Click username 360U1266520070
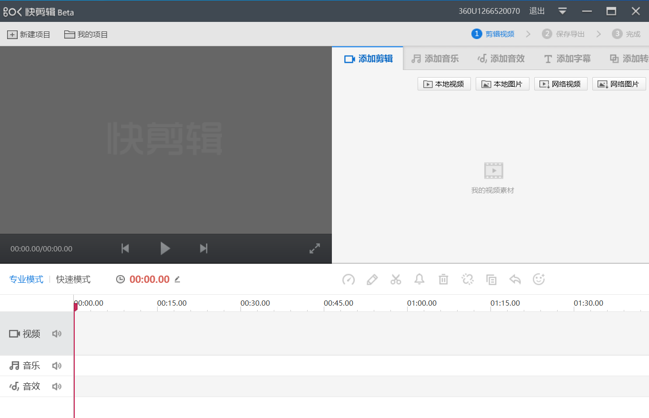This screenshot has height=418, width=649. (x=489, y=11)
